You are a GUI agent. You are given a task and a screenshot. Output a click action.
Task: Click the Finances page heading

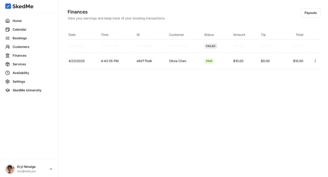point(77,12)
